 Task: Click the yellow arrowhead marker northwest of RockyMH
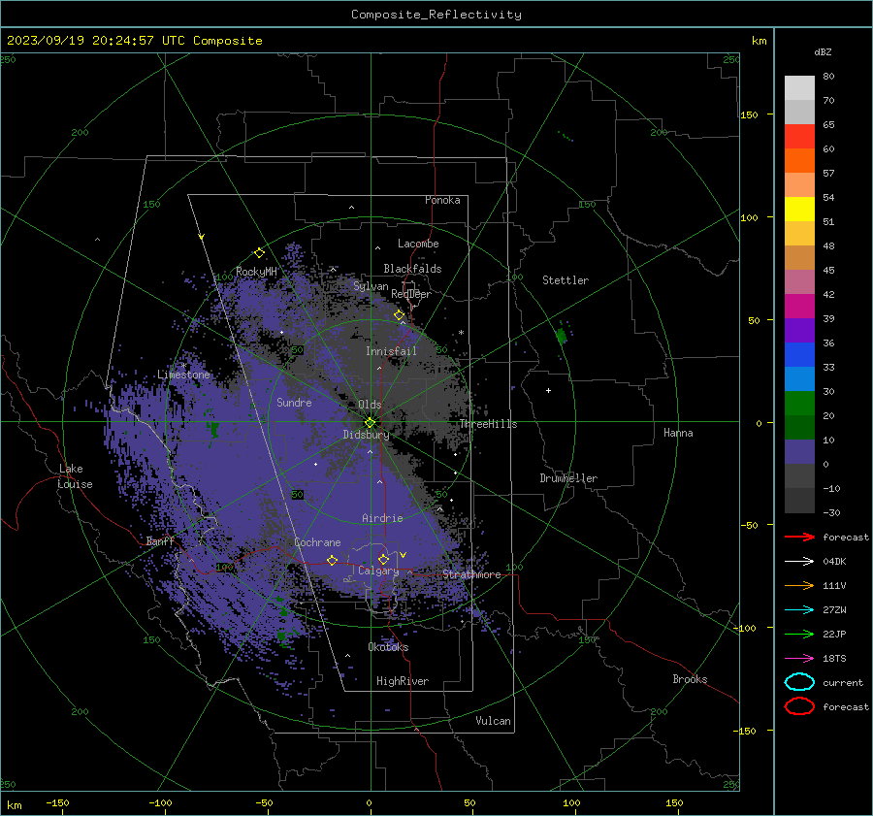tap(202, 237)
